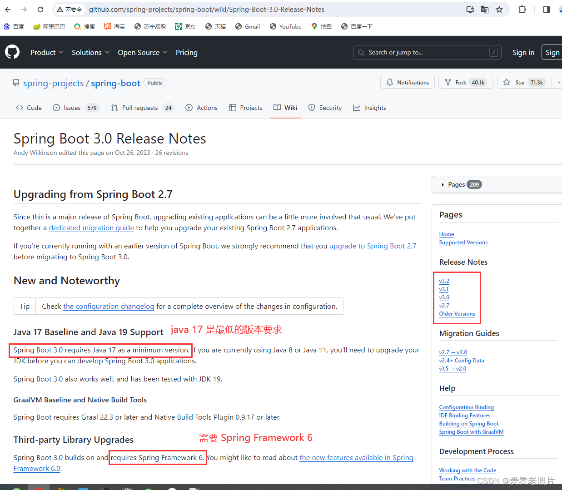This screenshot has height=490, width=562.
Task: Switch to the Security tab
Action: pyautogui.click(x=325, y=108)
